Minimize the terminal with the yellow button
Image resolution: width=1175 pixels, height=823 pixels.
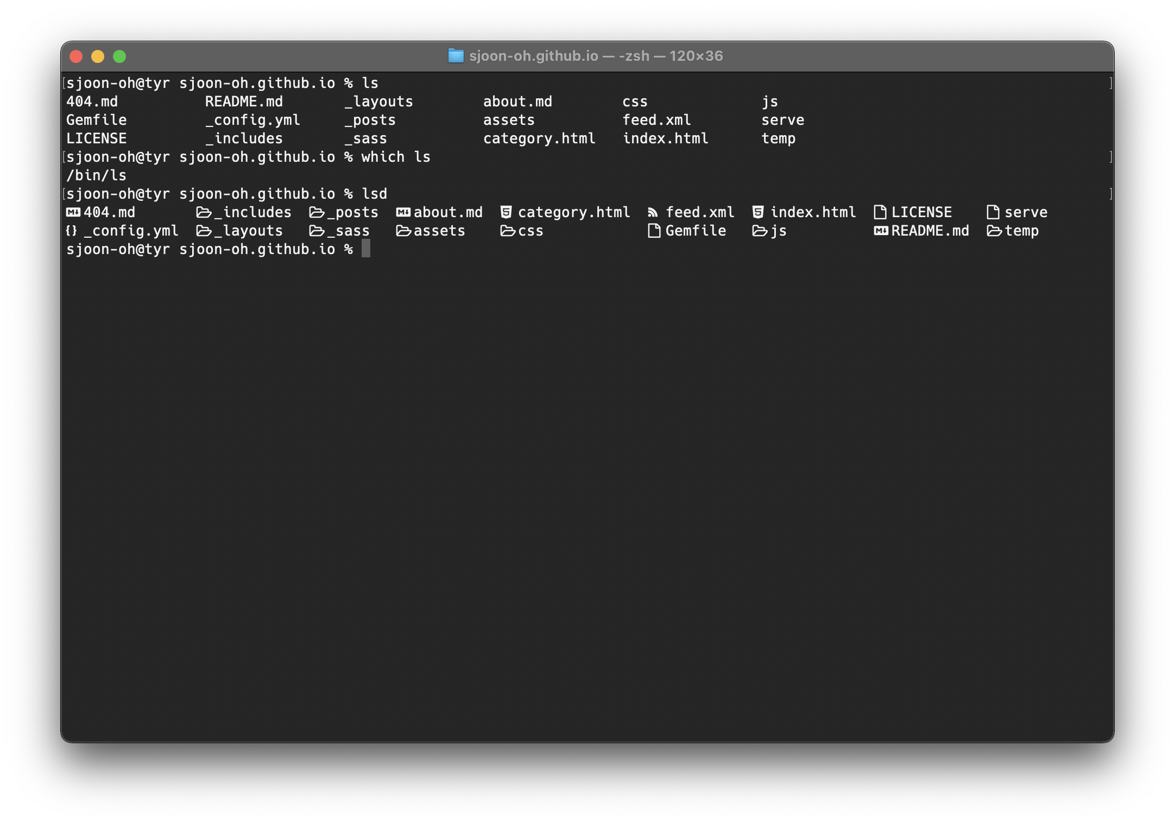tap(98, 56)
